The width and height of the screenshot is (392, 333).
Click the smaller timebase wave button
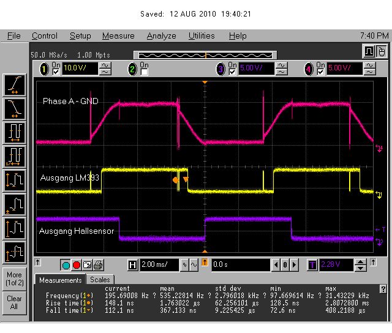[185, 265]
